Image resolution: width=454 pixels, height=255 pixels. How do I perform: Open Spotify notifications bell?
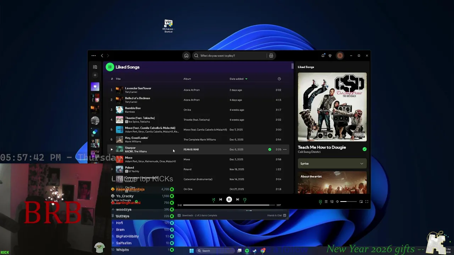[x=323, y=56]
